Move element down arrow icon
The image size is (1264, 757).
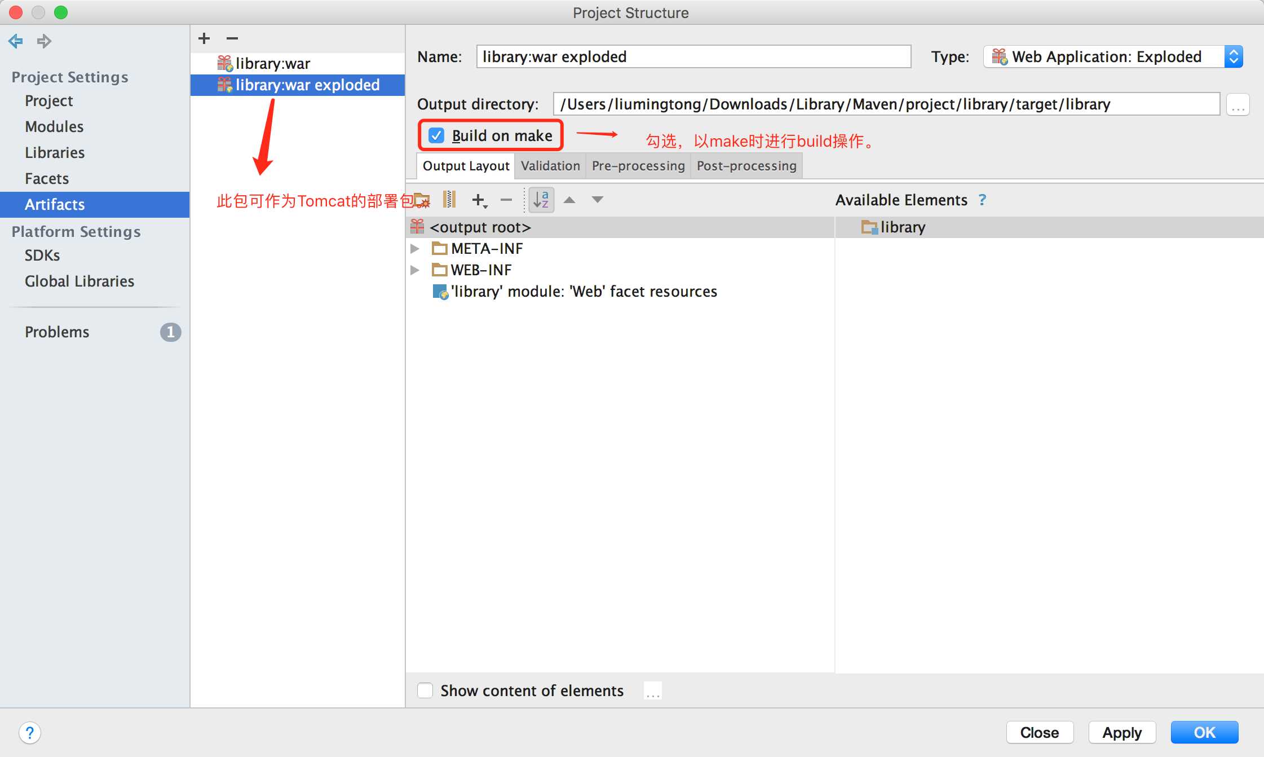tap(598, 200)
